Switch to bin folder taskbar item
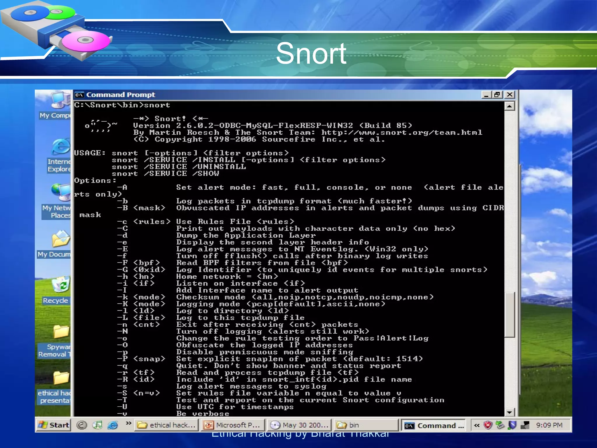This screenshot has height=448, width=597. point(366,425)
